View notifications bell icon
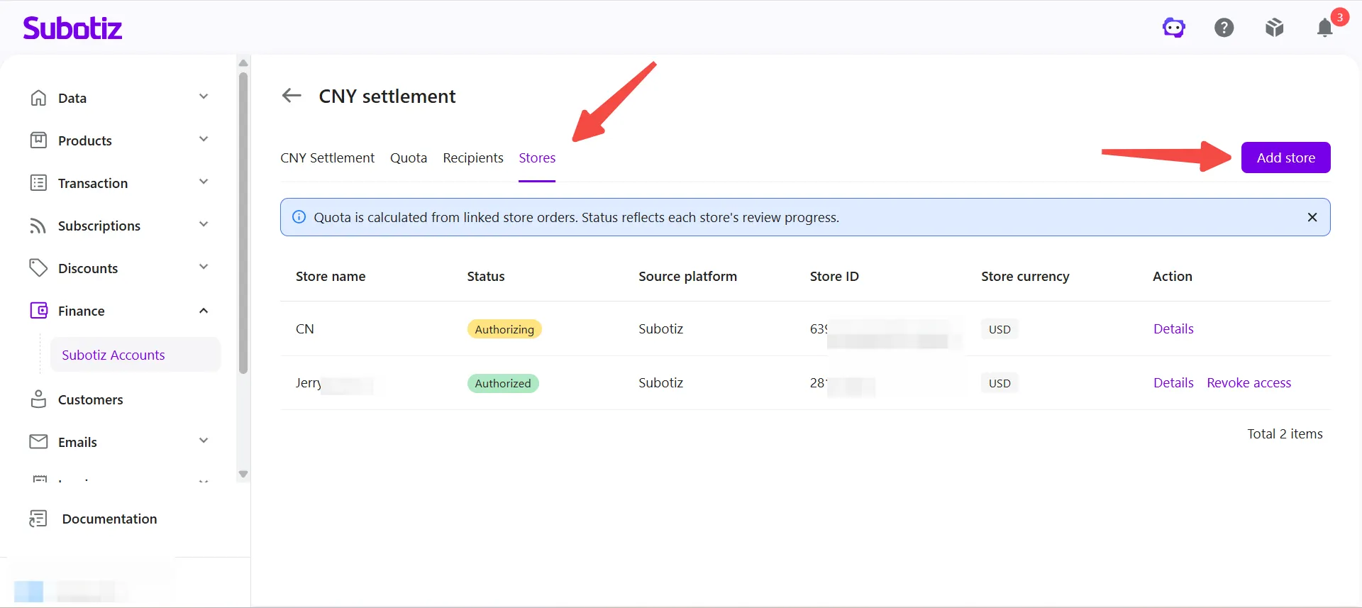 point(1325,28)
